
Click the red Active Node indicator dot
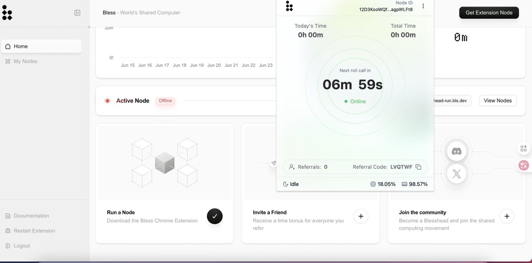click(x=107, y=101)
